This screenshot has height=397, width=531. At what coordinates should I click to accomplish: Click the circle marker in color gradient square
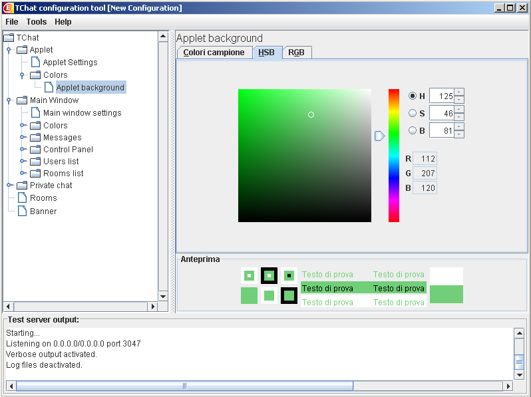[x=311, y=115]
